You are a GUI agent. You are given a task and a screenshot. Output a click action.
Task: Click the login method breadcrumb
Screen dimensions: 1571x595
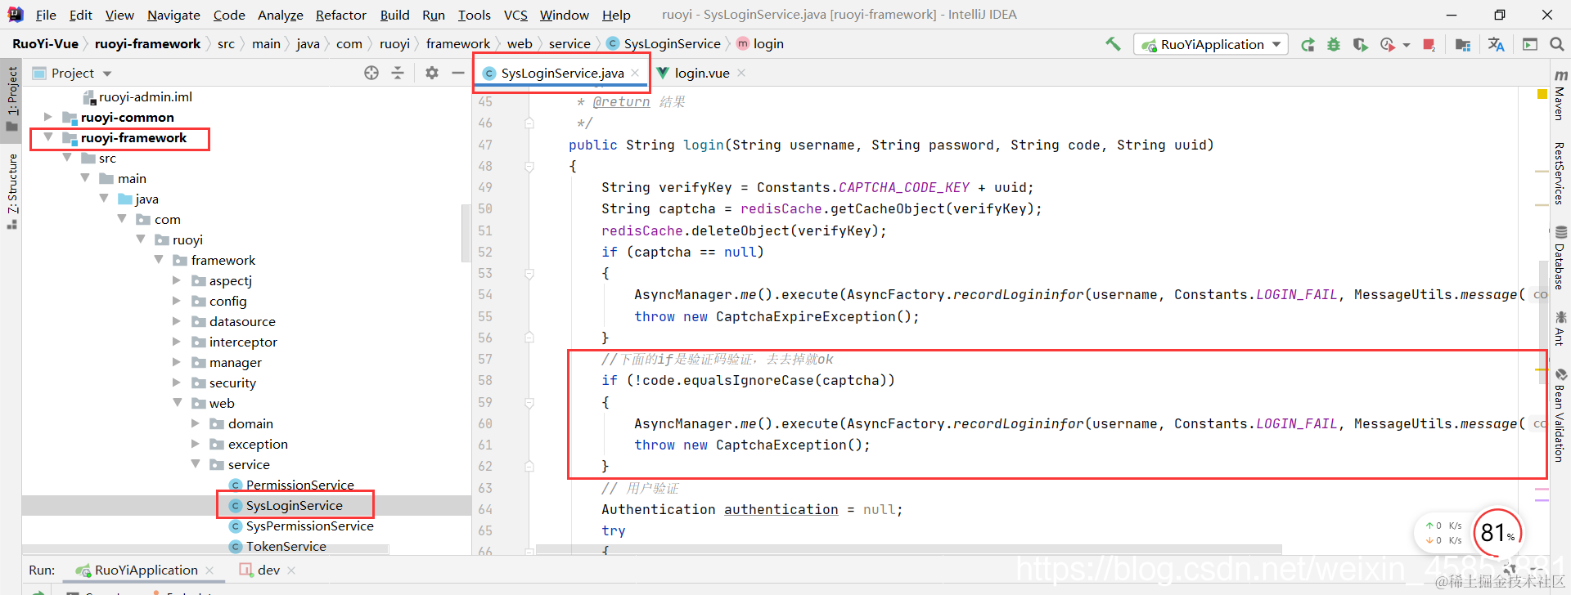(x=760, y=44)
